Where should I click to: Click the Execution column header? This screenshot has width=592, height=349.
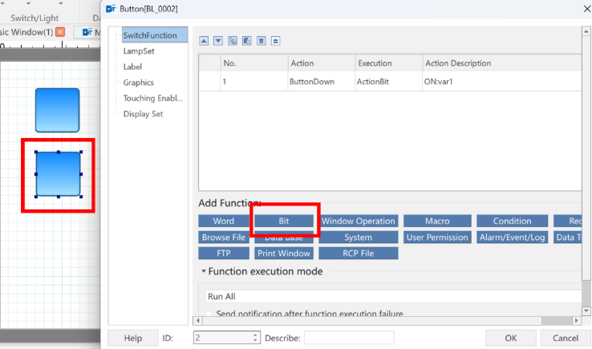point(389,63)
